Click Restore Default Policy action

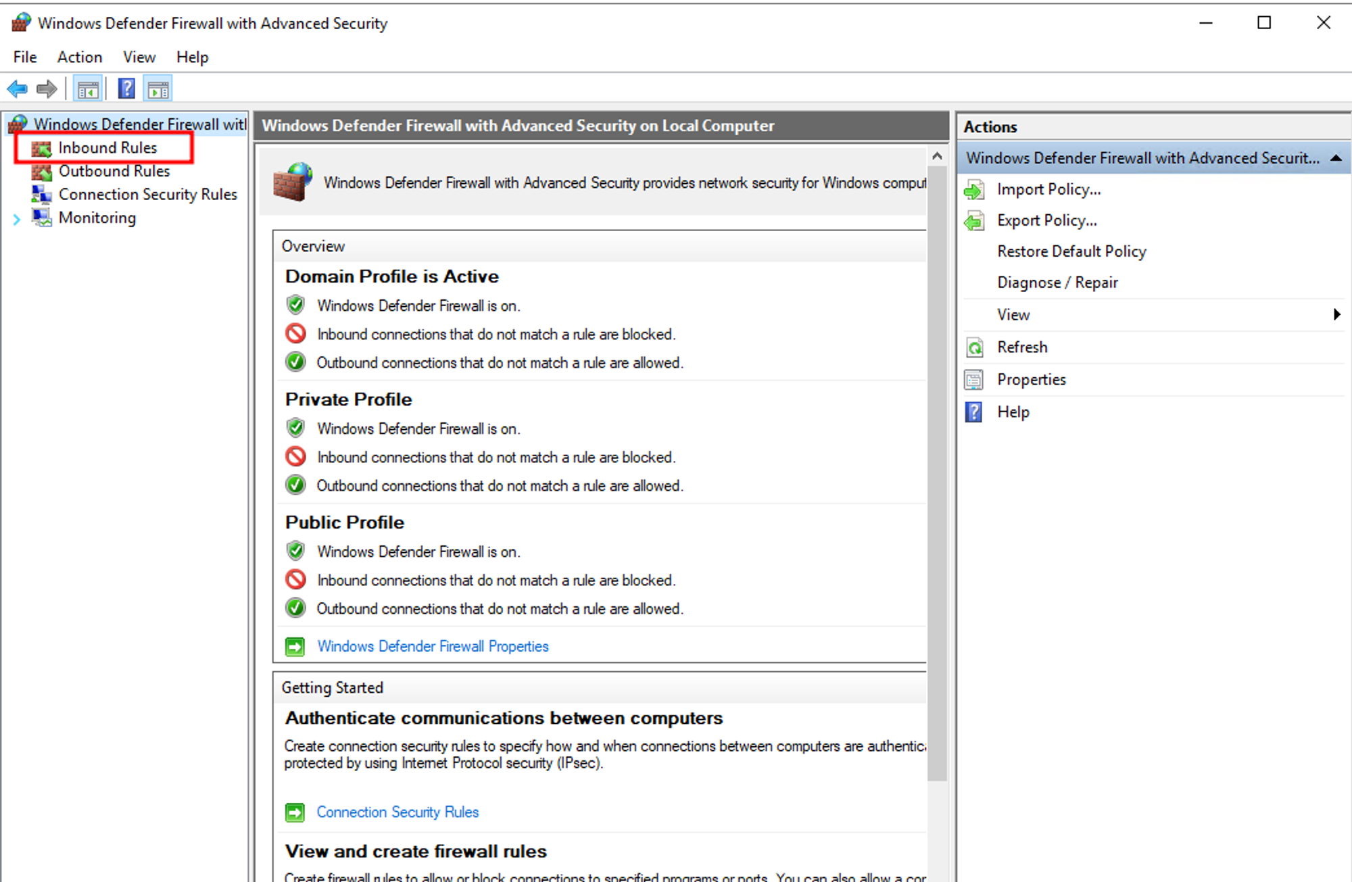click(1071, 251)
